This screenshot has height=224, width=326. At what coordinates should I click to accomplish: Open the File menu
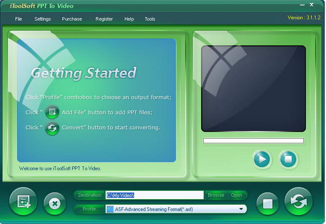[x=19, y=19]
